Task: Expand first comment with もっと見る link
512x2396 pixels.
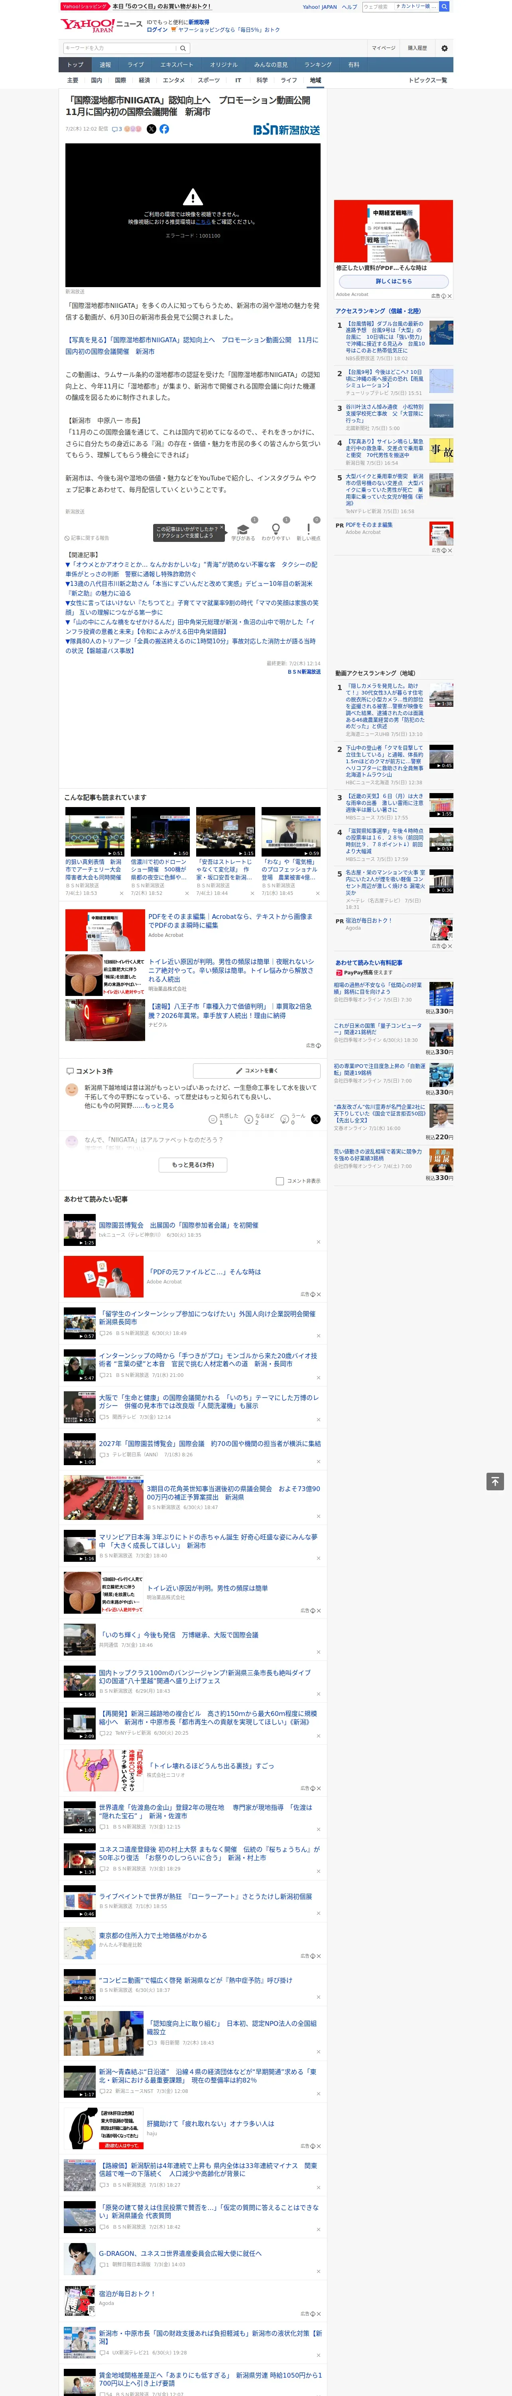Action: (x=159, y=1106)
